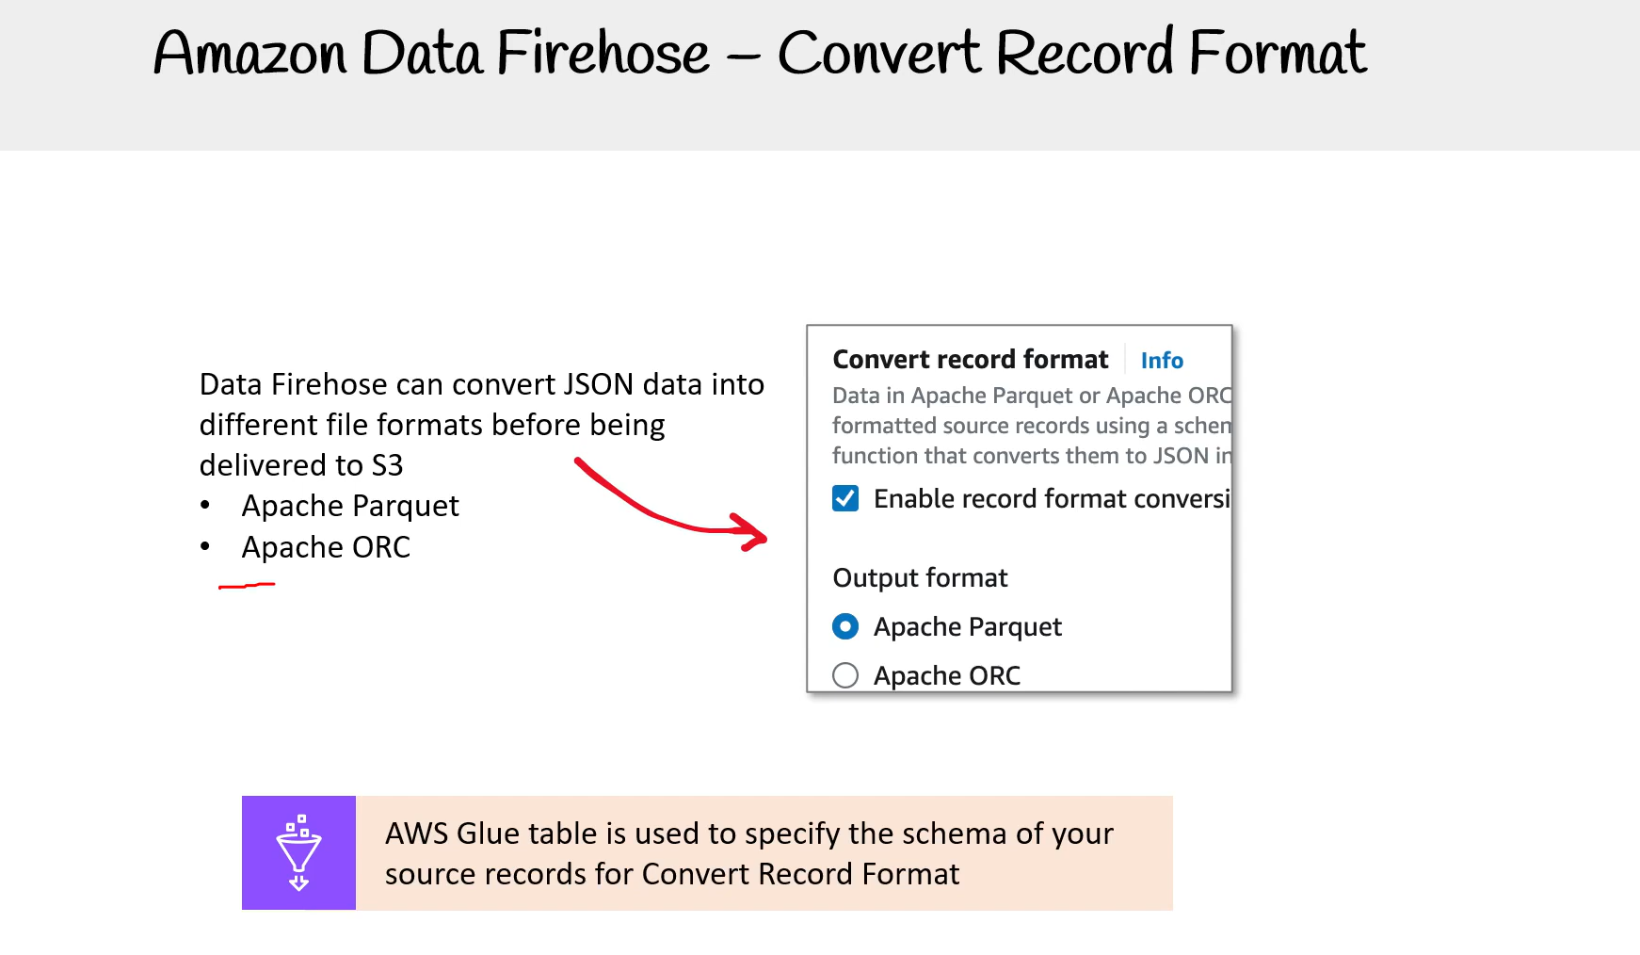The image size is (1640, 955).
Task: Click the red curved arrow head
Action: coord(750,532)
